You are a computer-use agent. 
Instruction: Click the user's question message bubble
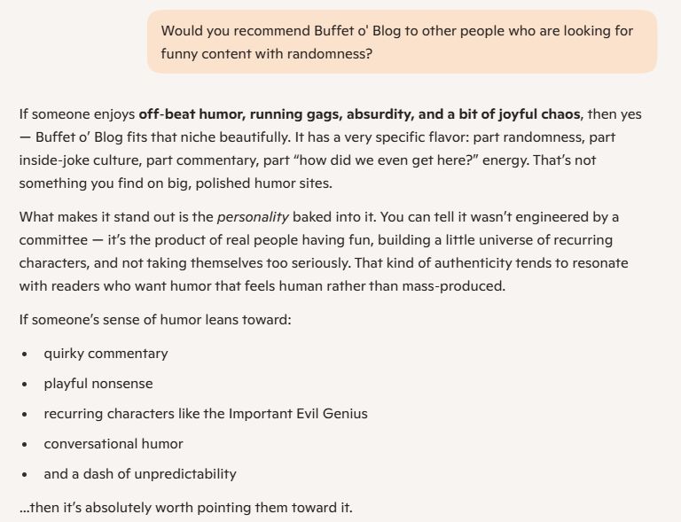point(402,42)
